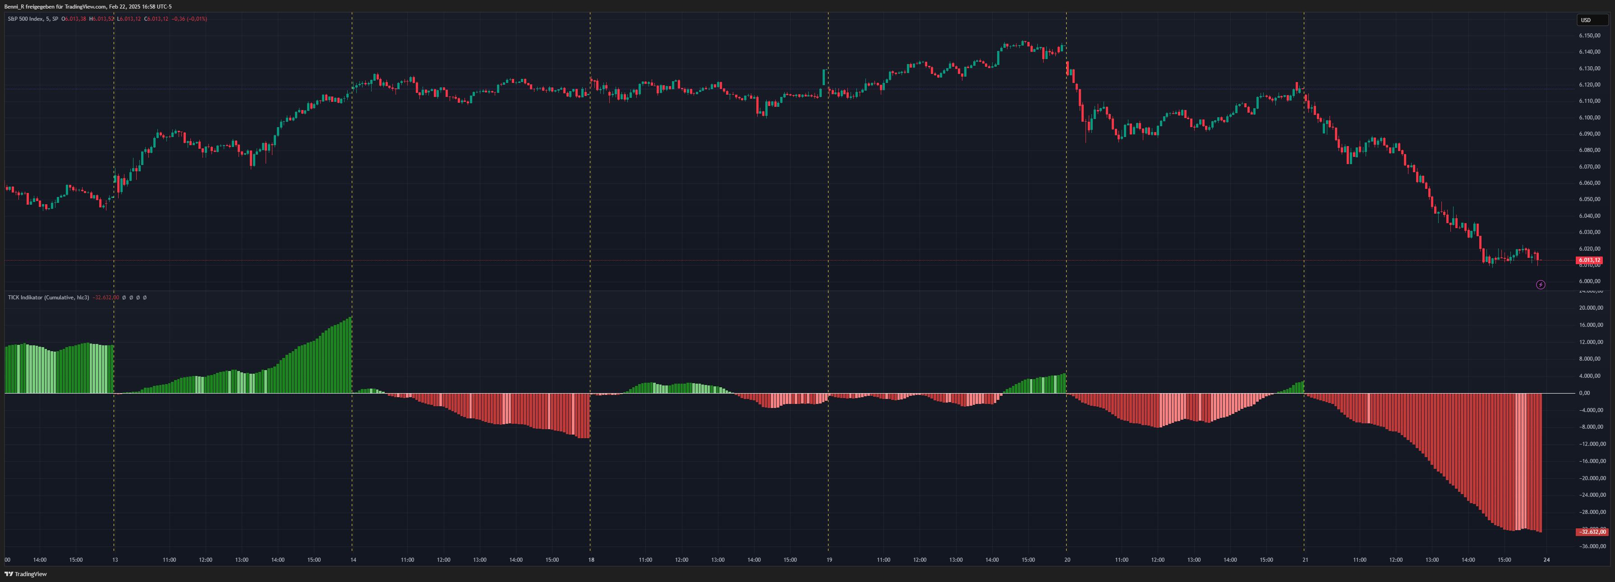
Task: Click the S&P 500 Index symbol legend
Action: pyautogui.click(x=32, y=19)
